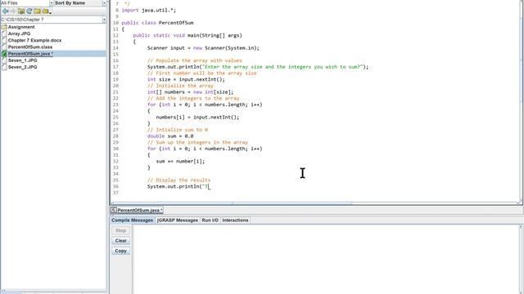The image size is (524, 294).
Task: Refresh the file browser listing
Action: pos(29,11)
